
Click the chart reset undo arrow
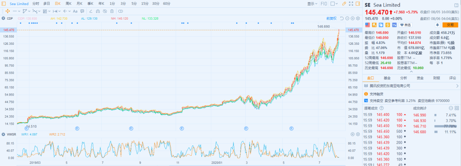pos(342,18)
